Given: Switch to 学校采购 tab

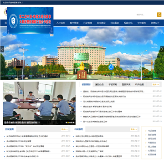Looking at the screenshot, I should pyautogui.click(x=113, y=84).
